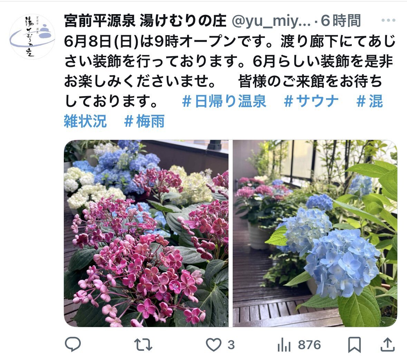The height and width of the screenshot is (357, 407).
Task: Open the @yu_miy... username handle
Action: tap(271, 21)
